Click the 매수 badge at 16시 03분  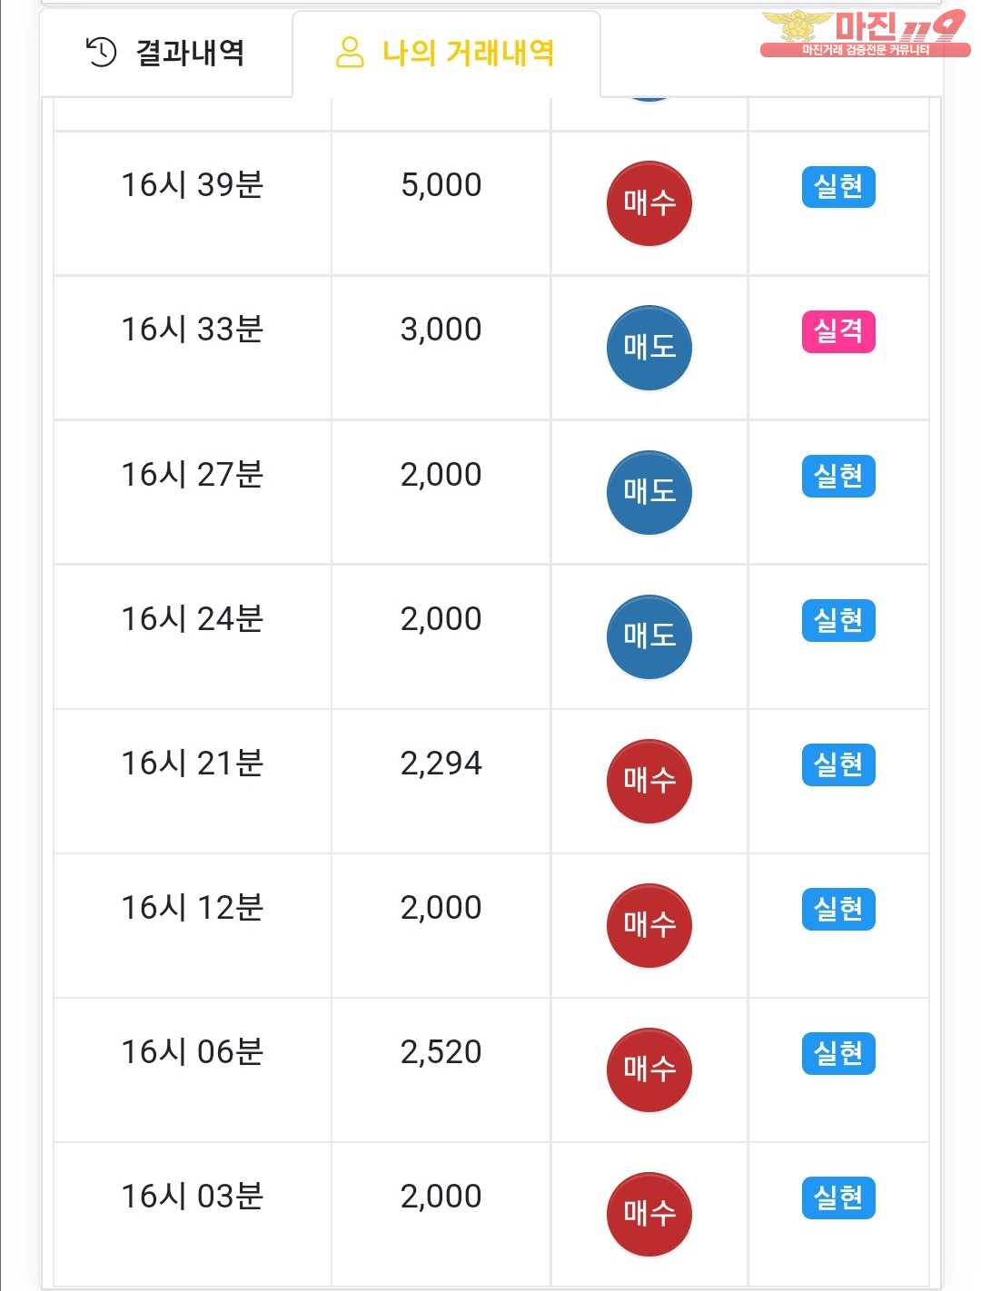649,1214
